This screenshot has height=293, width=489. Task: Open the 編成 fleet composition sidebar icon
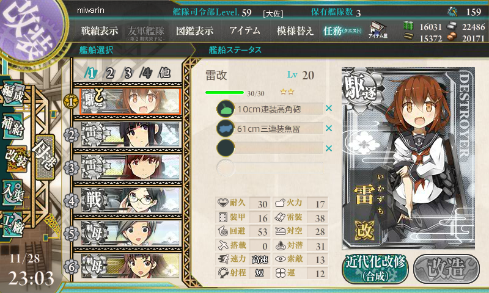tap(13, 93)
